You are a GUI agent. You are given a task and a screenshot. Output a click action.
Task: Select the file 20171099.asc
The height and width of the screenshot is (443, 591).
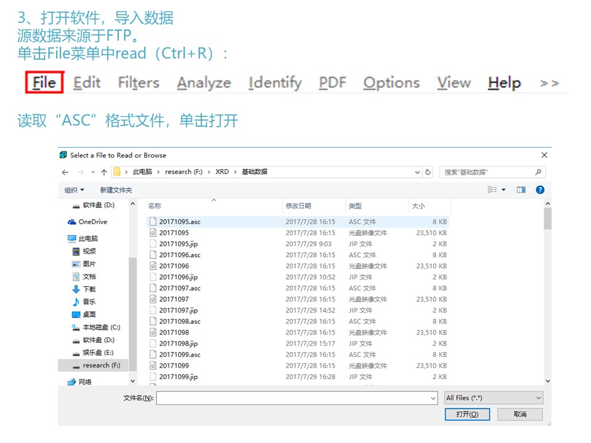point(297,354)
